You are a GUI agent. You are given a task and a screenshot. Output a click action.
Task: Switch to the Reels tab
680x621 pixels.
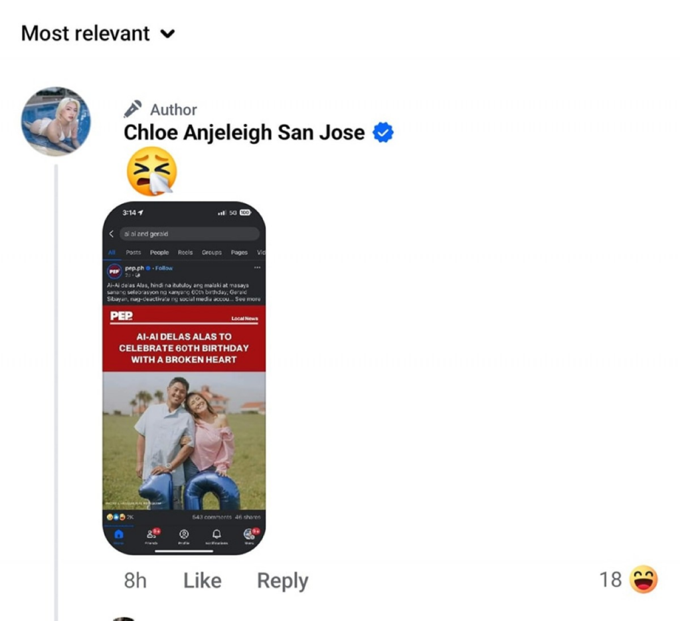[x=185, y=252]
